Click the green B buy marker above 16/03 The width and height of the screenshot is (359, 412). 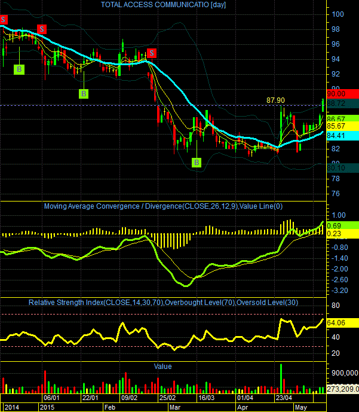point(197,163)
